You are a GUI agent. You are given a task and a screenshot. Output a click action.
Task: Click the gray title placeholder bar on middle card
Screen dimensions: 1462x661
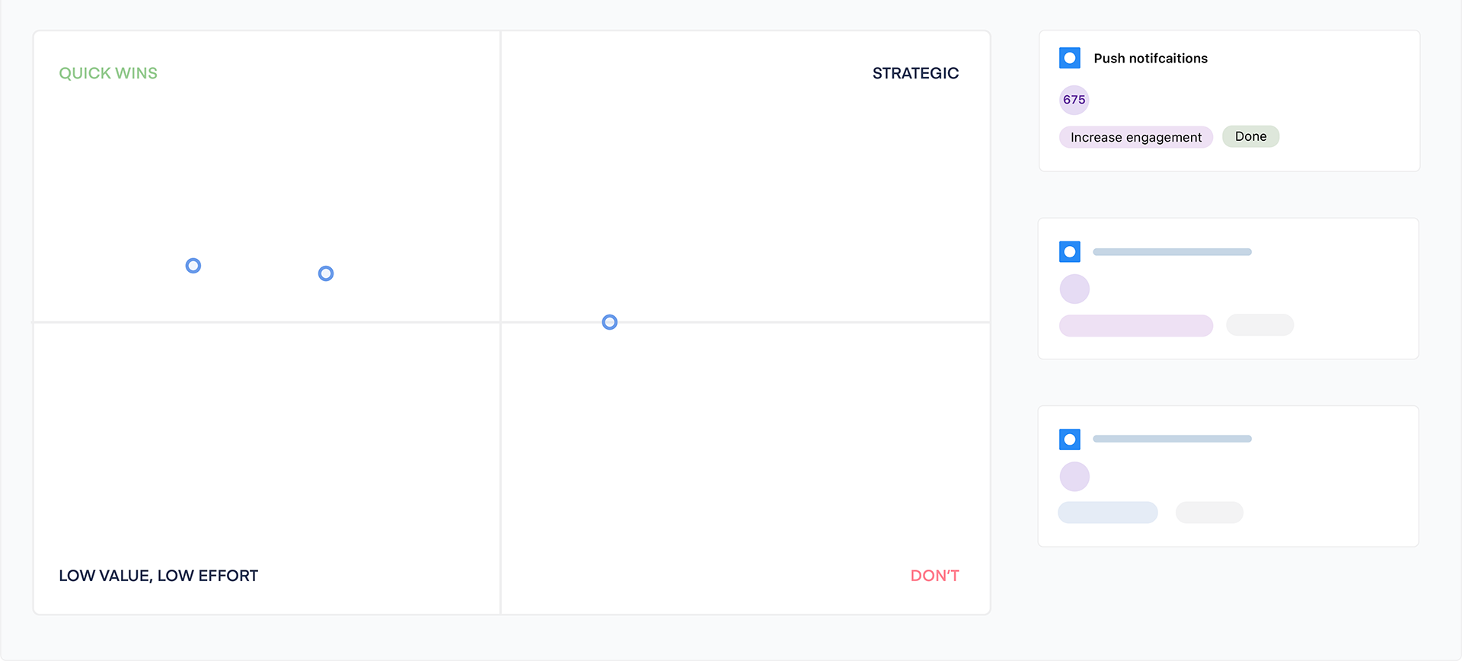1172,251
